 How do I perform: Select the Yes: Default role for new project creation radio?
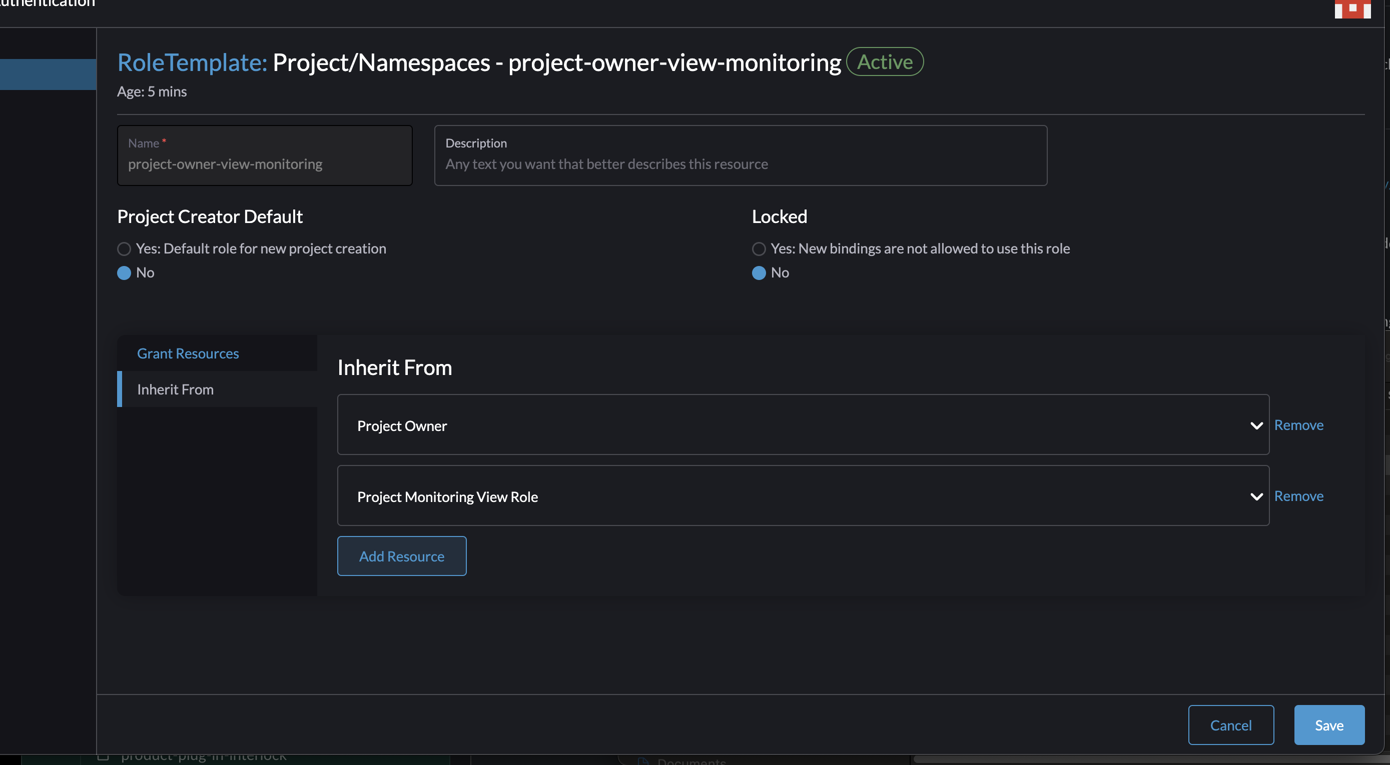[124, 248]
